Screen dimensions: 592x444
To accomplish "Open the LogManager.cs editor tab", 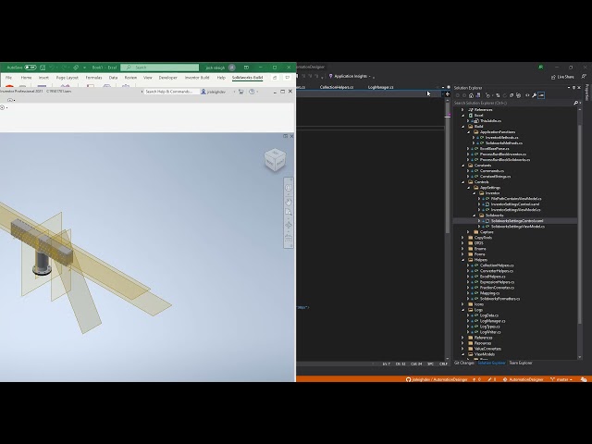I will 380,87.
